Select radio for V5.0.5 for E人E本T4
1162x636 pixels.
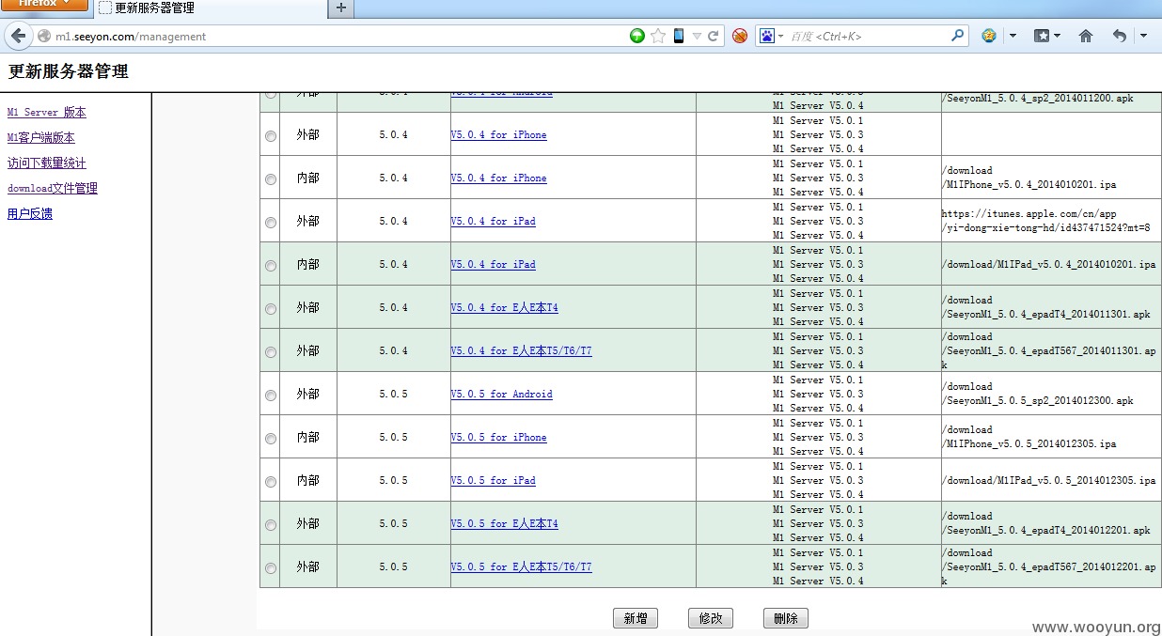[x=271, y=525]
